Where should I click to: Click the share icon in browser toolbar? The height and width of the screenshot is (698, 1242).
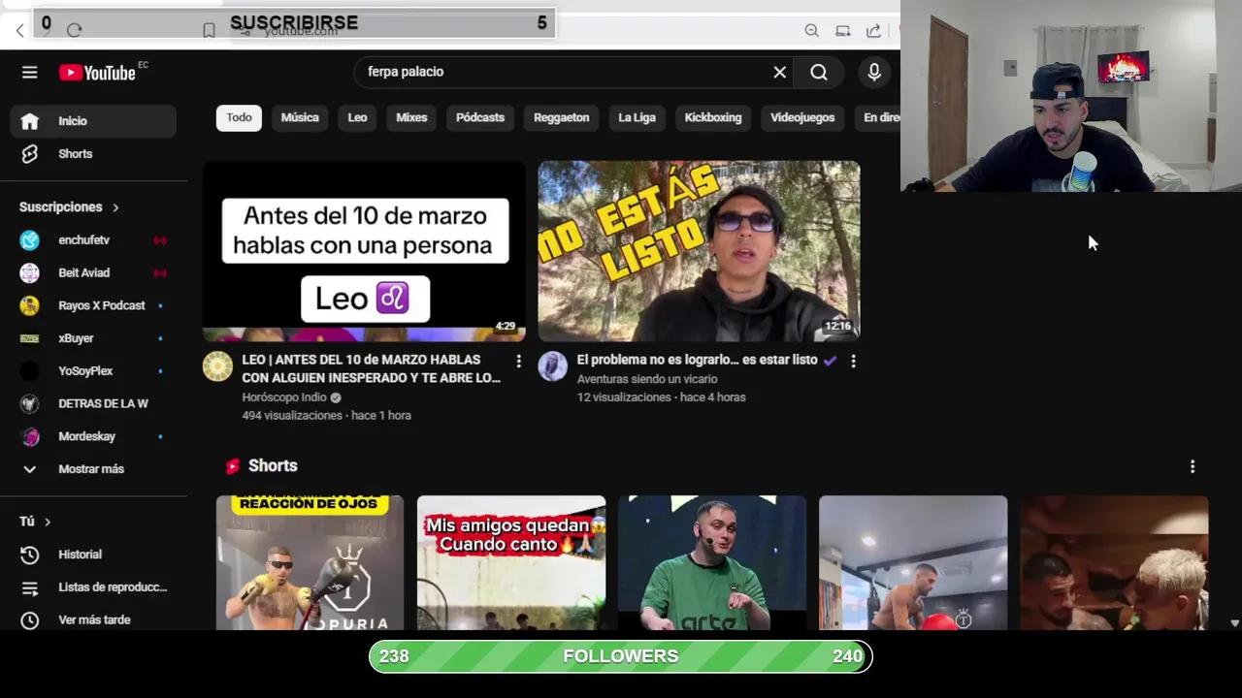[x=873, y=31]
